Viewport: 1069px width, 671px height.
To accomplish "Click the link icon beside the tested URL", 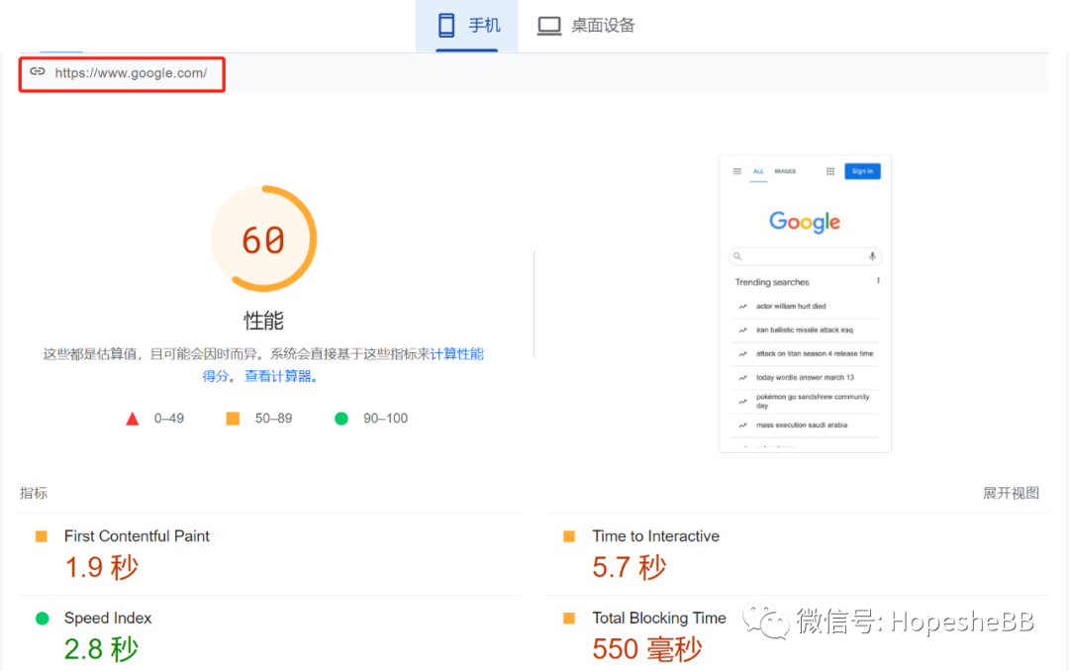I will (38, 72).
